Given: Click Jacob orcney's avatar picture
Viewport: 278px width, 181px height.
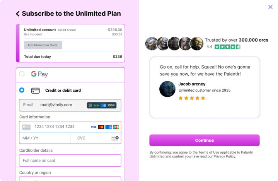Looking at the screenshot, I should coord(167,89).
